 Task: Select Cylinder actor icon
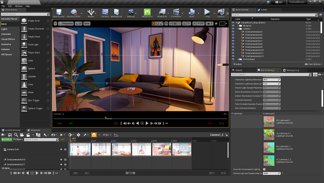point(24,76)
